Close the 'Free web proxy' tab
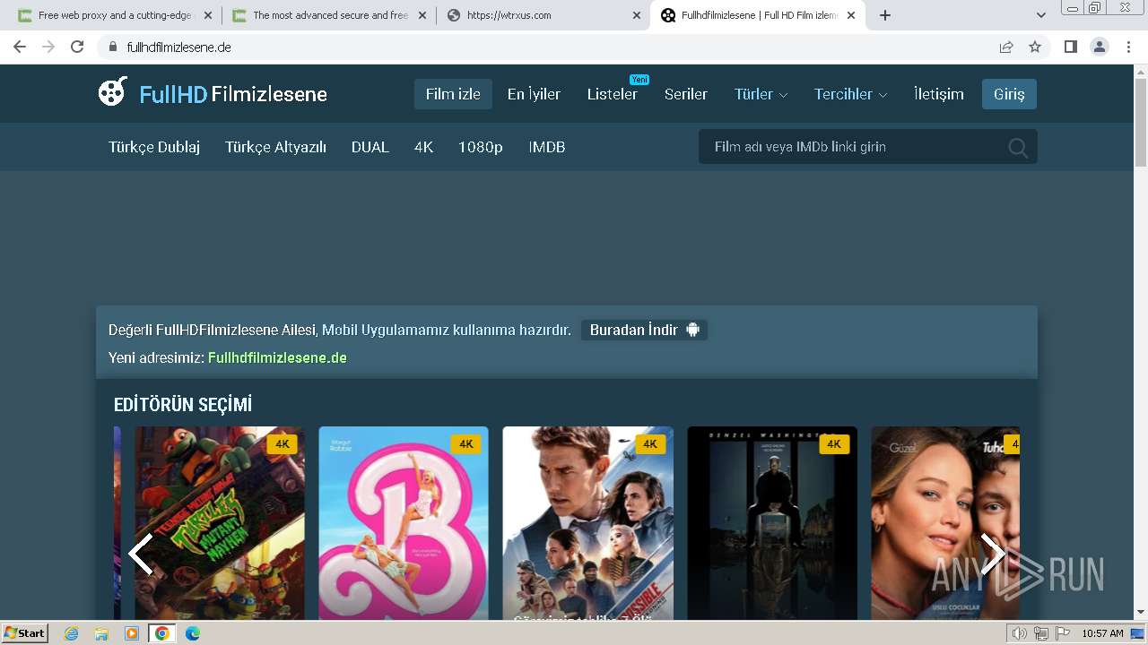The width and height of the screenshot is (1148, 645). [x=207, y=15]
